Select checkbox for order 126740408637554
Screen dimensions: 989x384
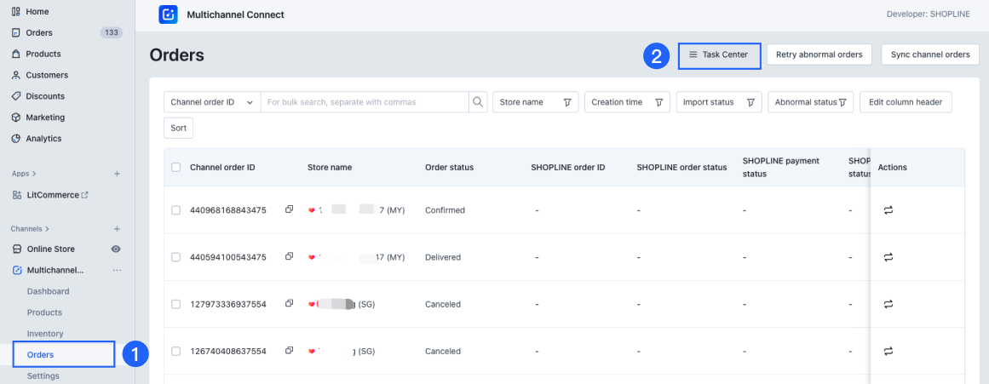pos(175,351)
